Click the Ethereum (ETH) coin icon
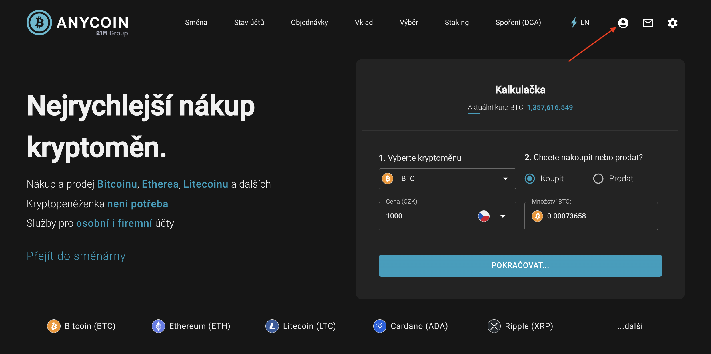This screenshot has height=354, width=711. pos(158,326)
